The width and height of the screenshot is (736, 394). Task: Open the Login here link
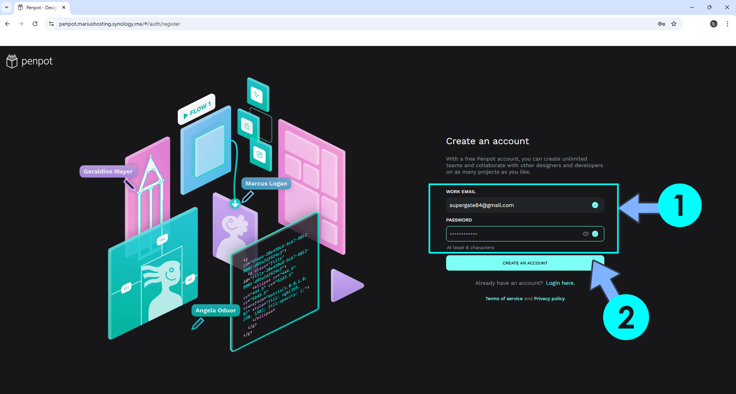(560, 283)
